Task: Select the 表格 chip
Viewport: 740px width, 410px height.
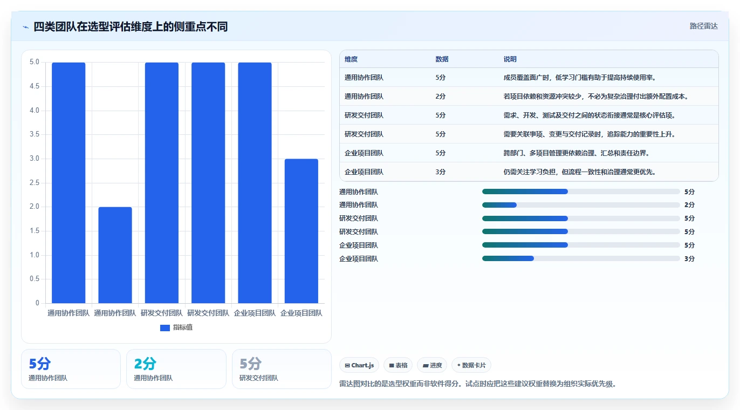Action: (398, 365)
